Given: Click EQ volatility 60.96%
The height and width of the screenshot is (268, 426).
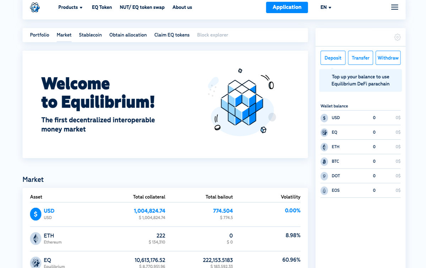Looking at the screenshot, I should coord(291,260).
